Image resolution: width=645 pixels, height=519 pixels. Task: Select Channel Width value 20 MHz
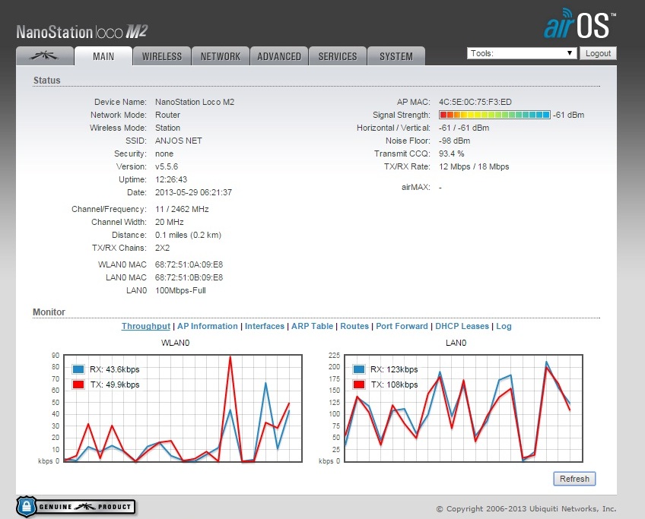coord(169,222)
